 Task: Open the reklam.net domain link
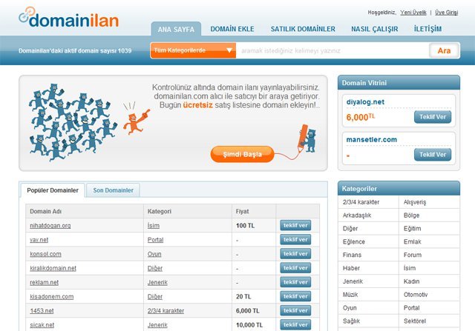[45, 283]
